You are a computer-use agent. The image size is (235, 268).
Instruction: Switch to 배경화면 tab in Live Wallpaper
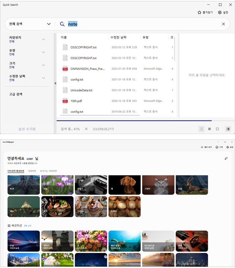[x=32, y=171]
